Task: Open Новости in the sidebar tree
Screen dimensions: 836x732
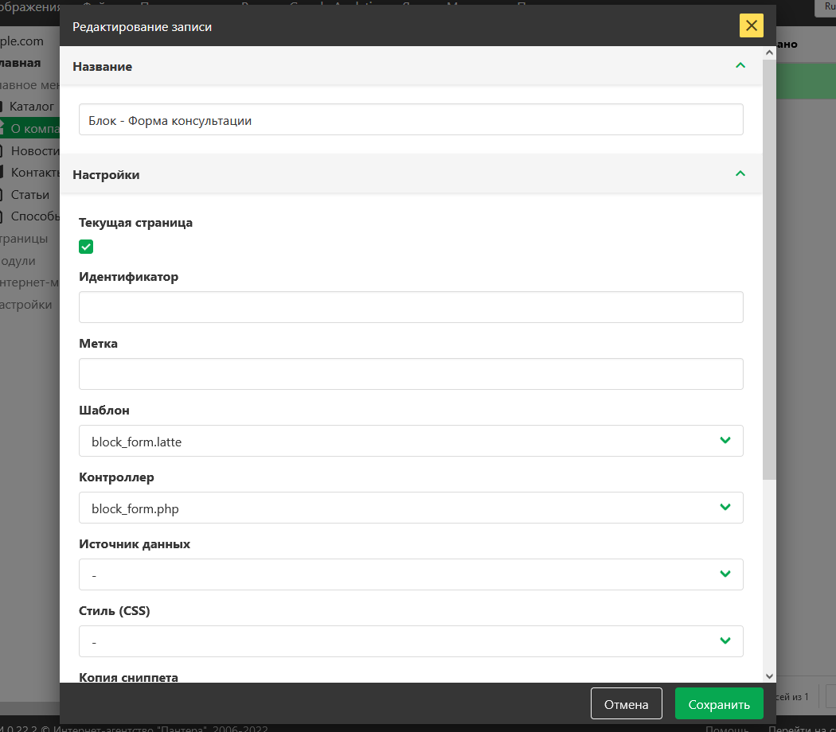Action: tap(35, 150)
